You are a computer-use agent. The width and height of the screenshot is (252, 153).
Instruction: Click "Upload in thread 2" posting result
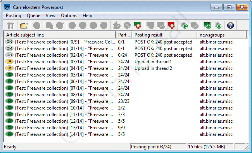coord(153,68)
